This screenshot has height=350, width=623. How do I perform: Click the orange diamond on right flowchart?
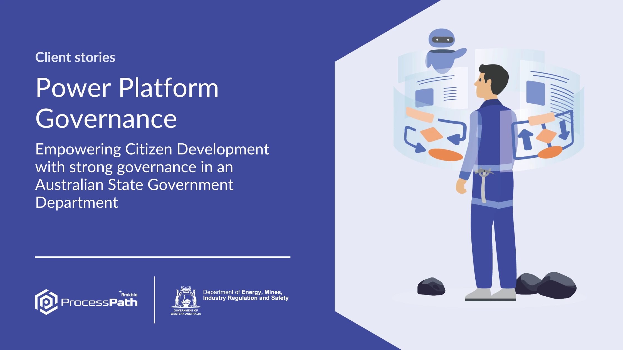point(546,136)
